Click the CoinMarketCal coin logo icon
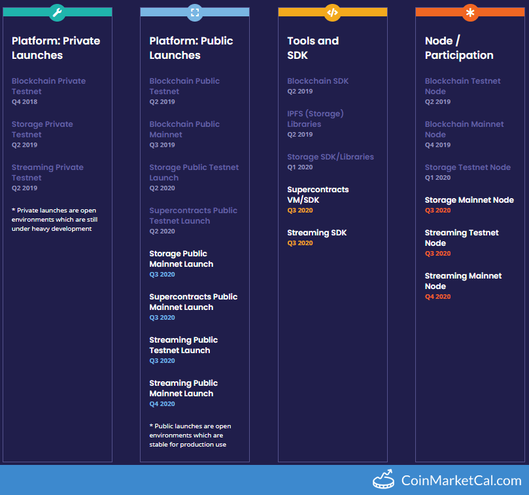Screen dimensions: 529x495 [x=384, y=479]
